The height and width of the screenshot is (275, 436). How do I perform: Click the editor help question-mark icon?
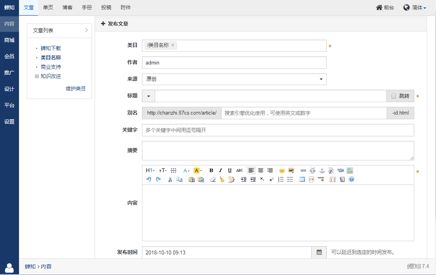tap(351, 179)
